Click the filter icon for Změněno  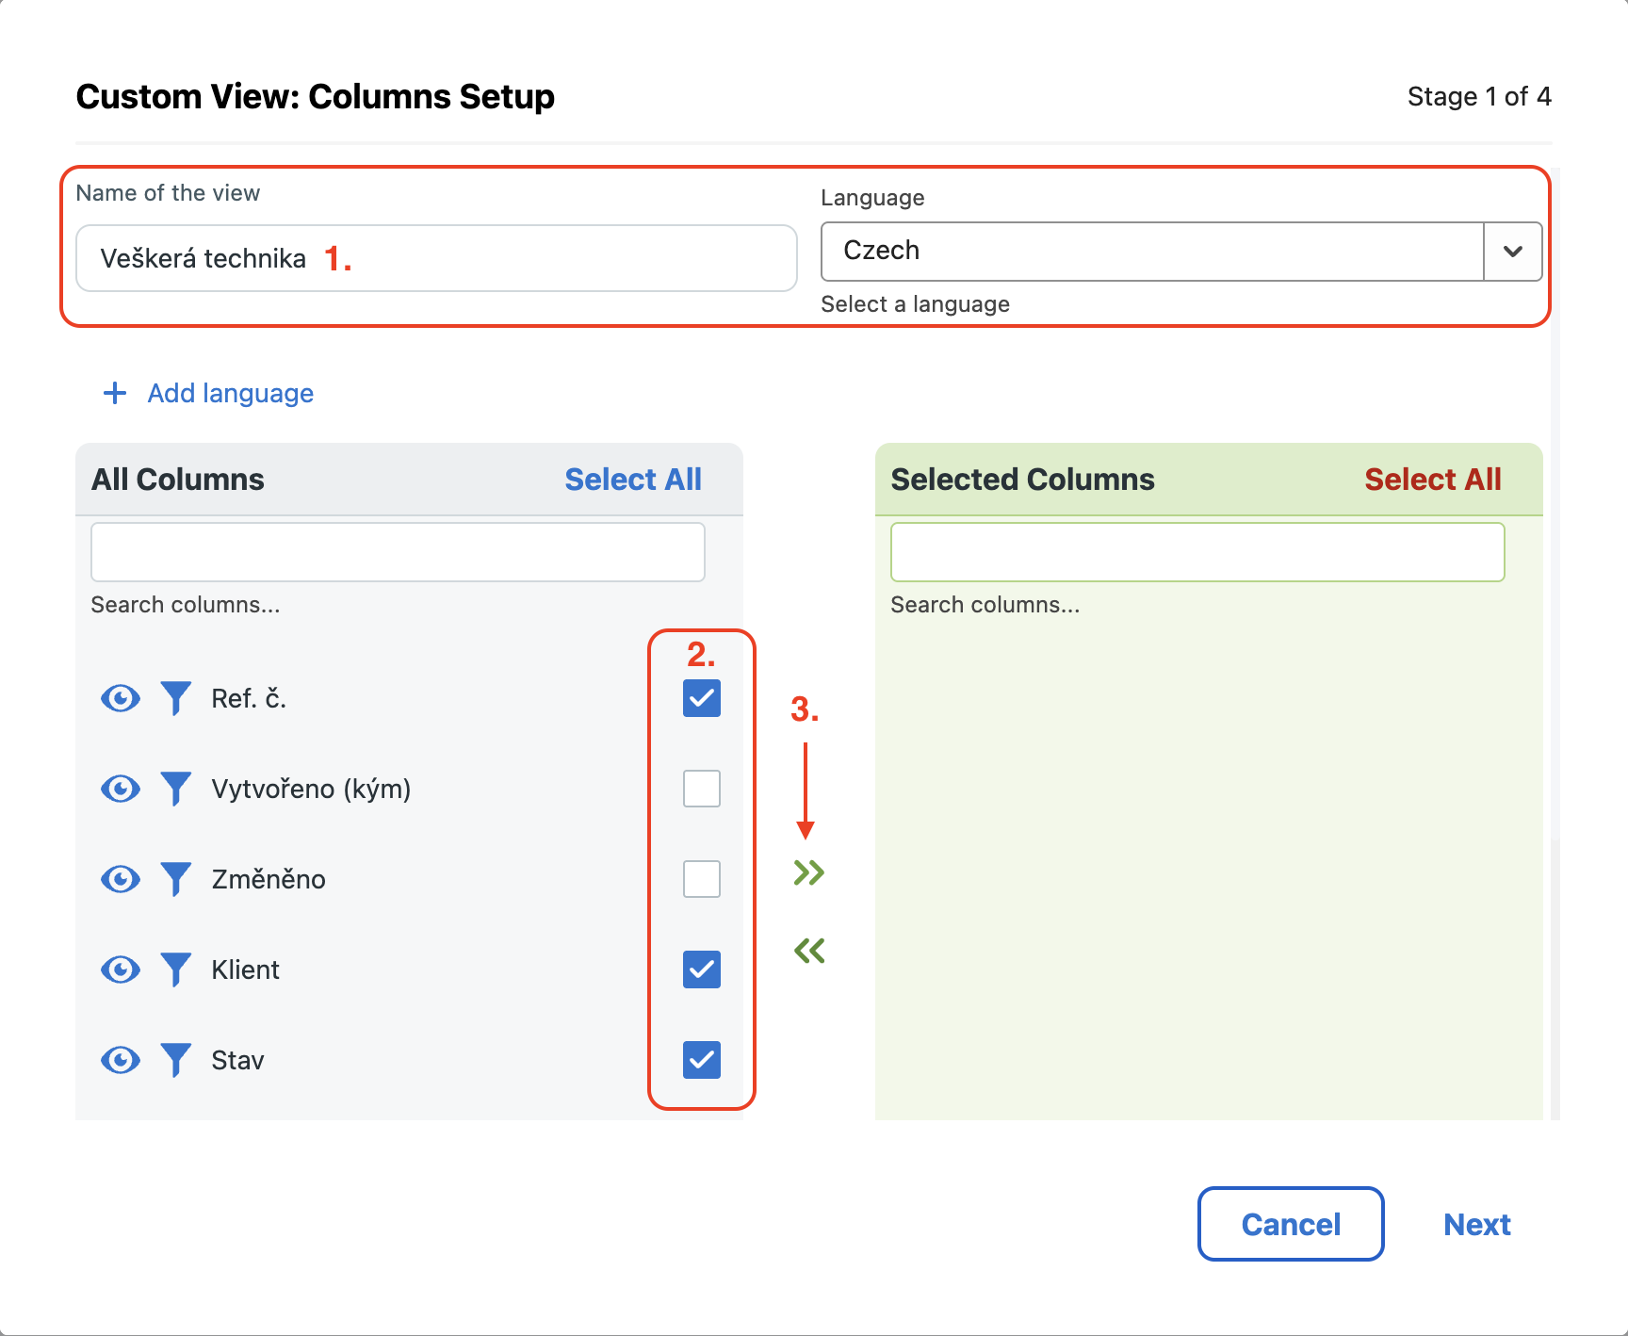(x=175, y=879)
